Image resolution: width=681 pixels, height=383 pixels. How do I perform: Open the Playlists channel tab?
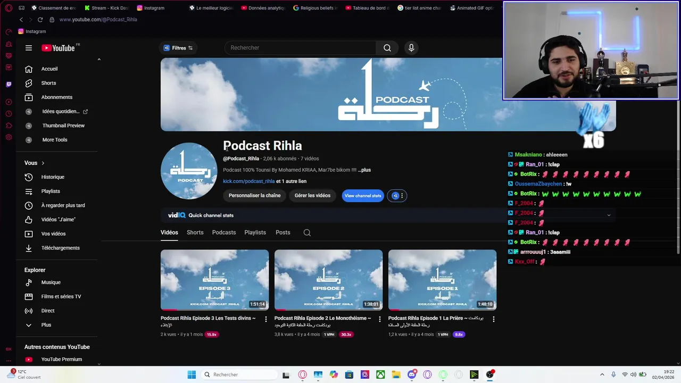point(255,232)
